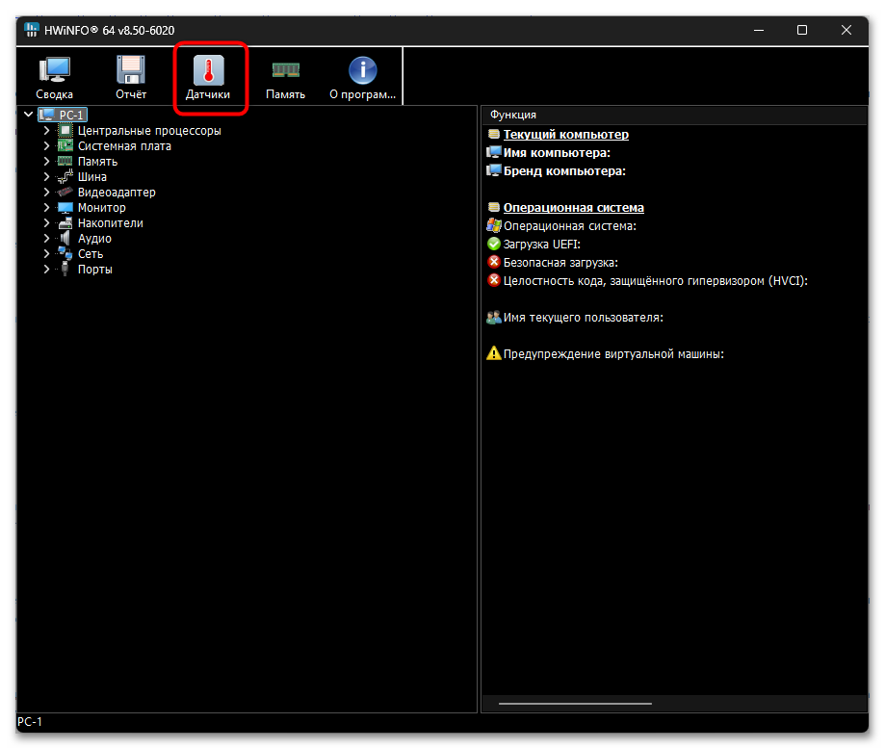Expand the Системная плата node
The width and height of the screenshot is (885, 749).
[x=47, y=145]
